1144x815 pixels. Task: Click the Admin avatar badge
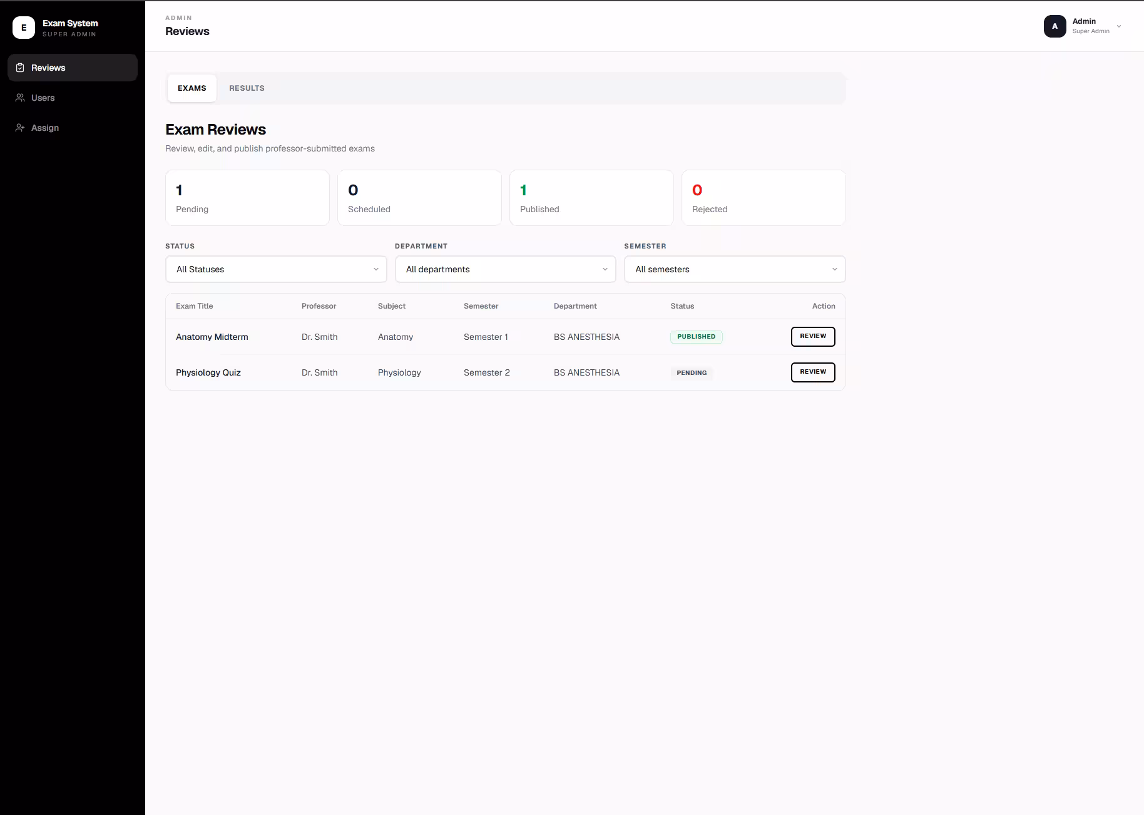(x=1055, y=26)
